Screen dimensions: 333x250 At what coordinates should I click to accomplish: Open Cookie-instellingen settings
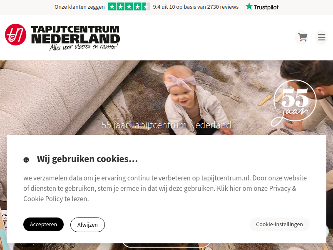[279, 224]
